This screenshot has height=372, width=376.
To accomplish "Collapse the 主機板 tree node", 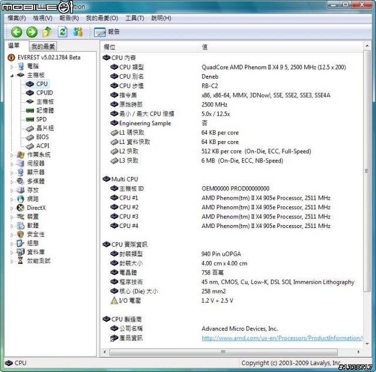I will [x=12, y=75].
